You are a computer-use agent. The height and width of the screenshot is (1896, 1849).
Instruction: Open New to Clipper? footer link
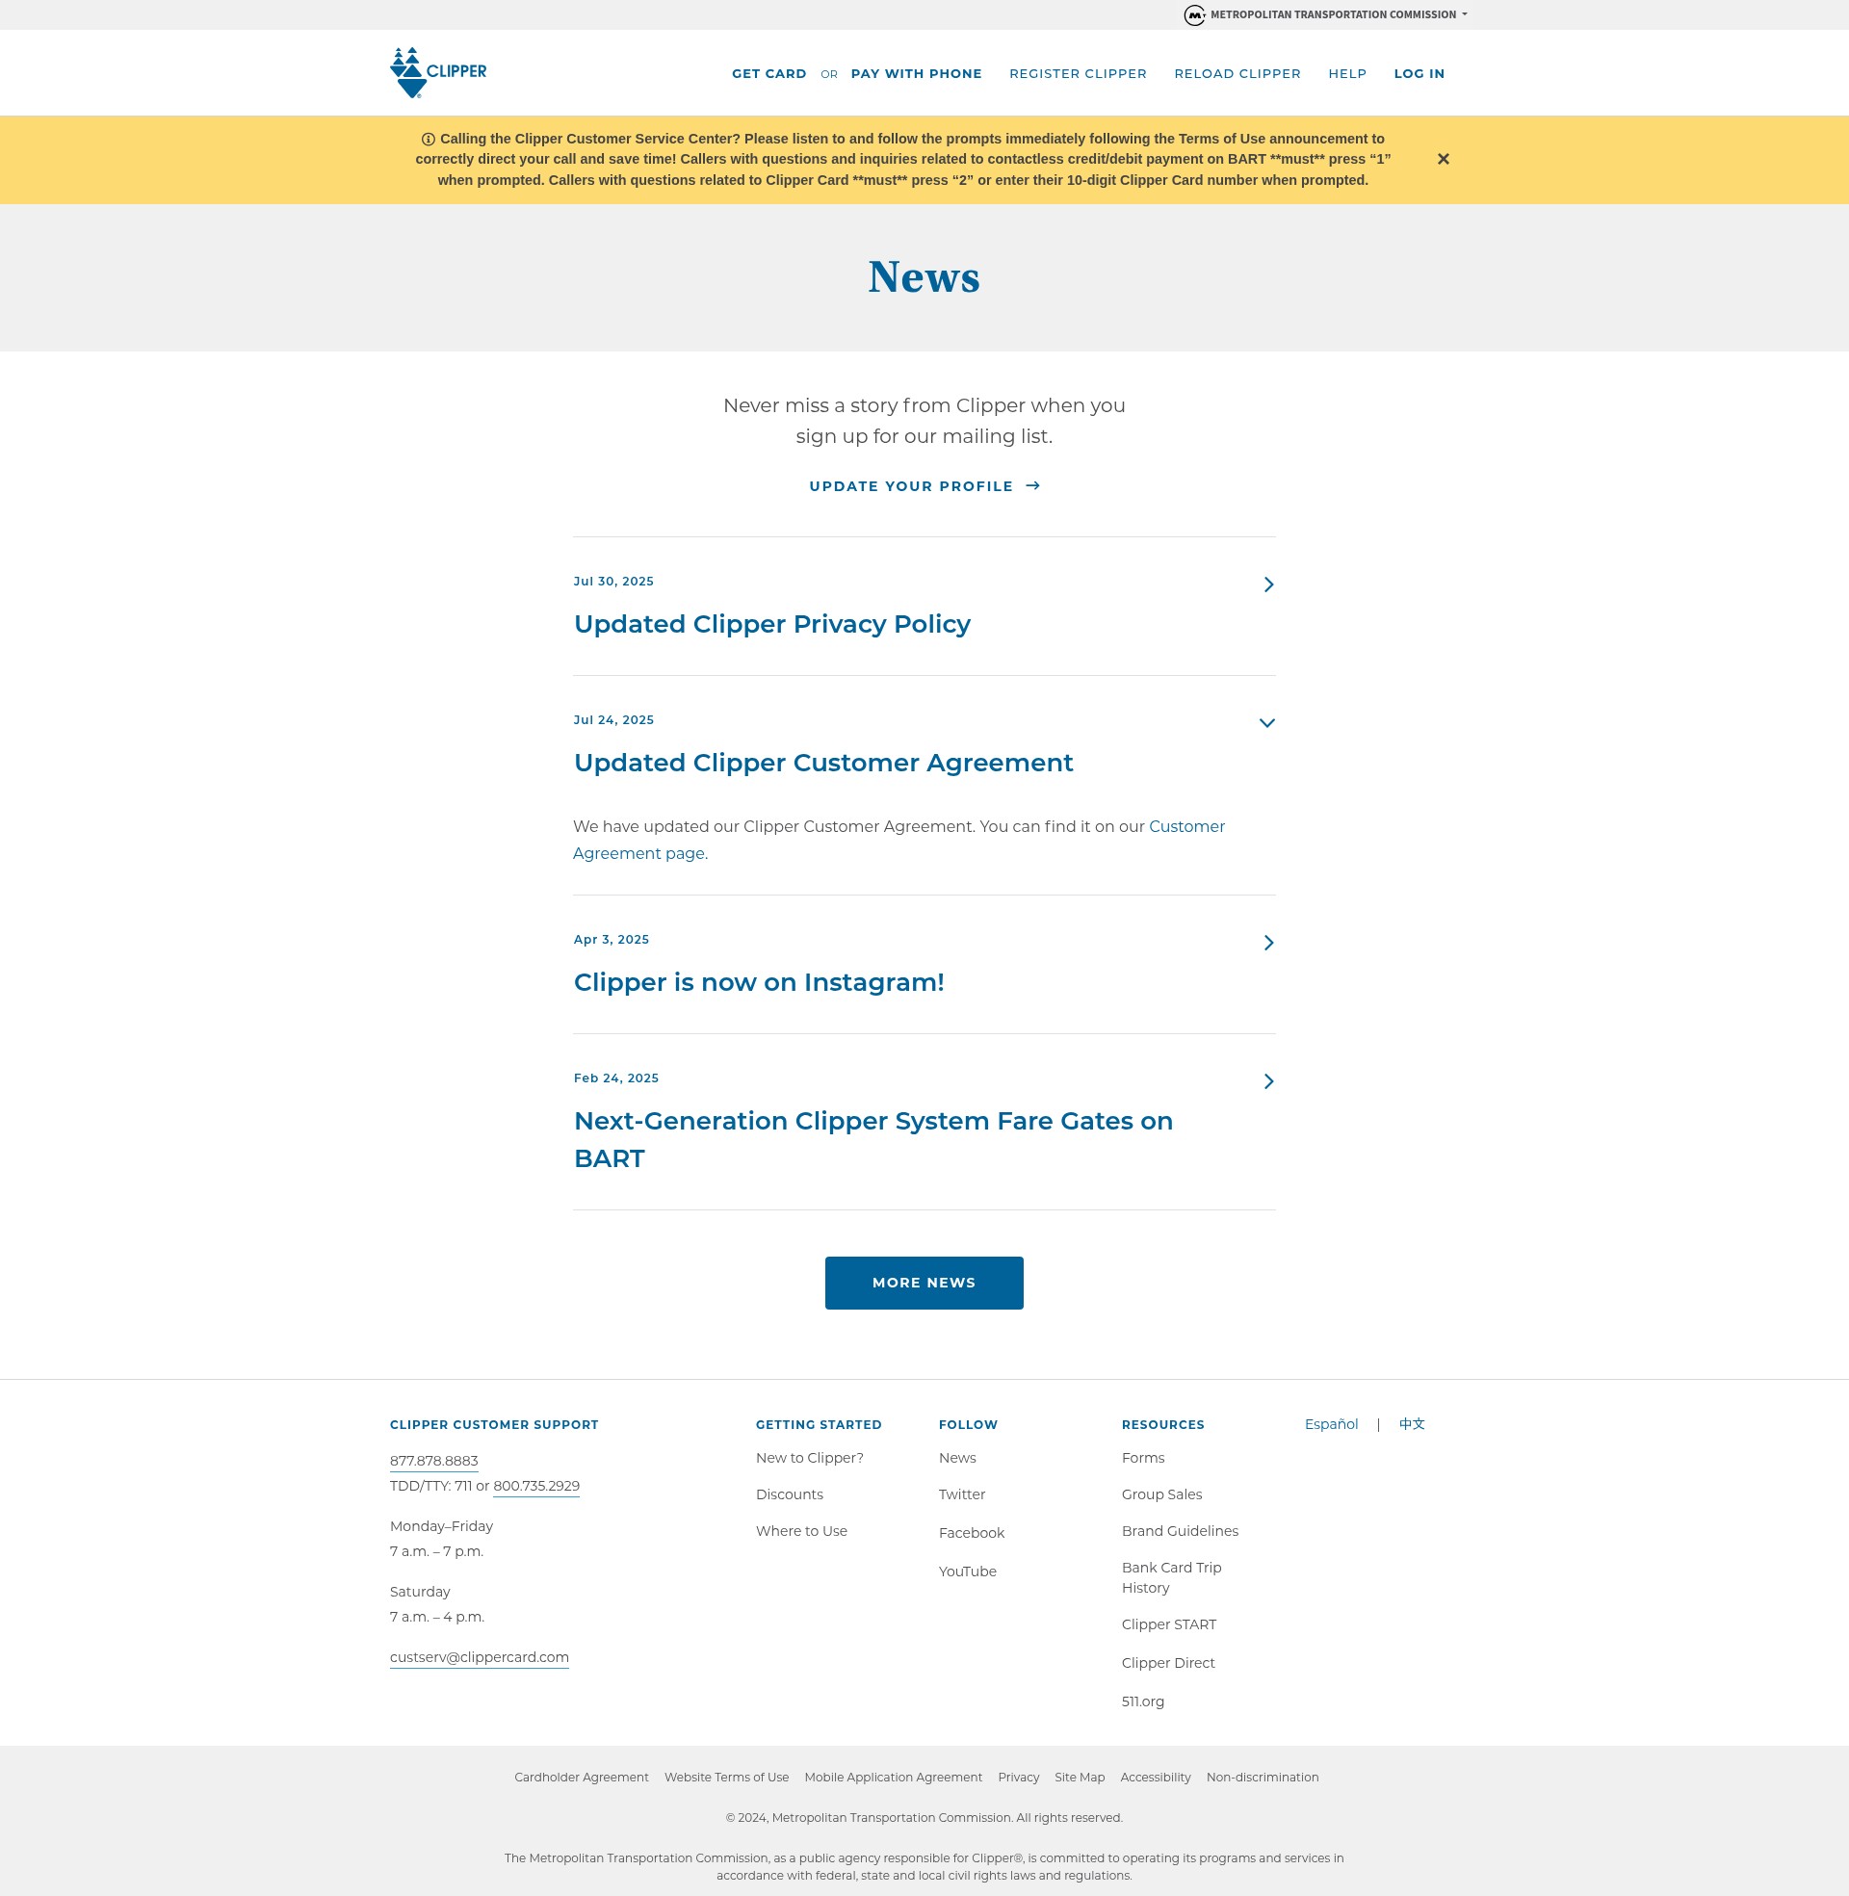point(809,1458)
